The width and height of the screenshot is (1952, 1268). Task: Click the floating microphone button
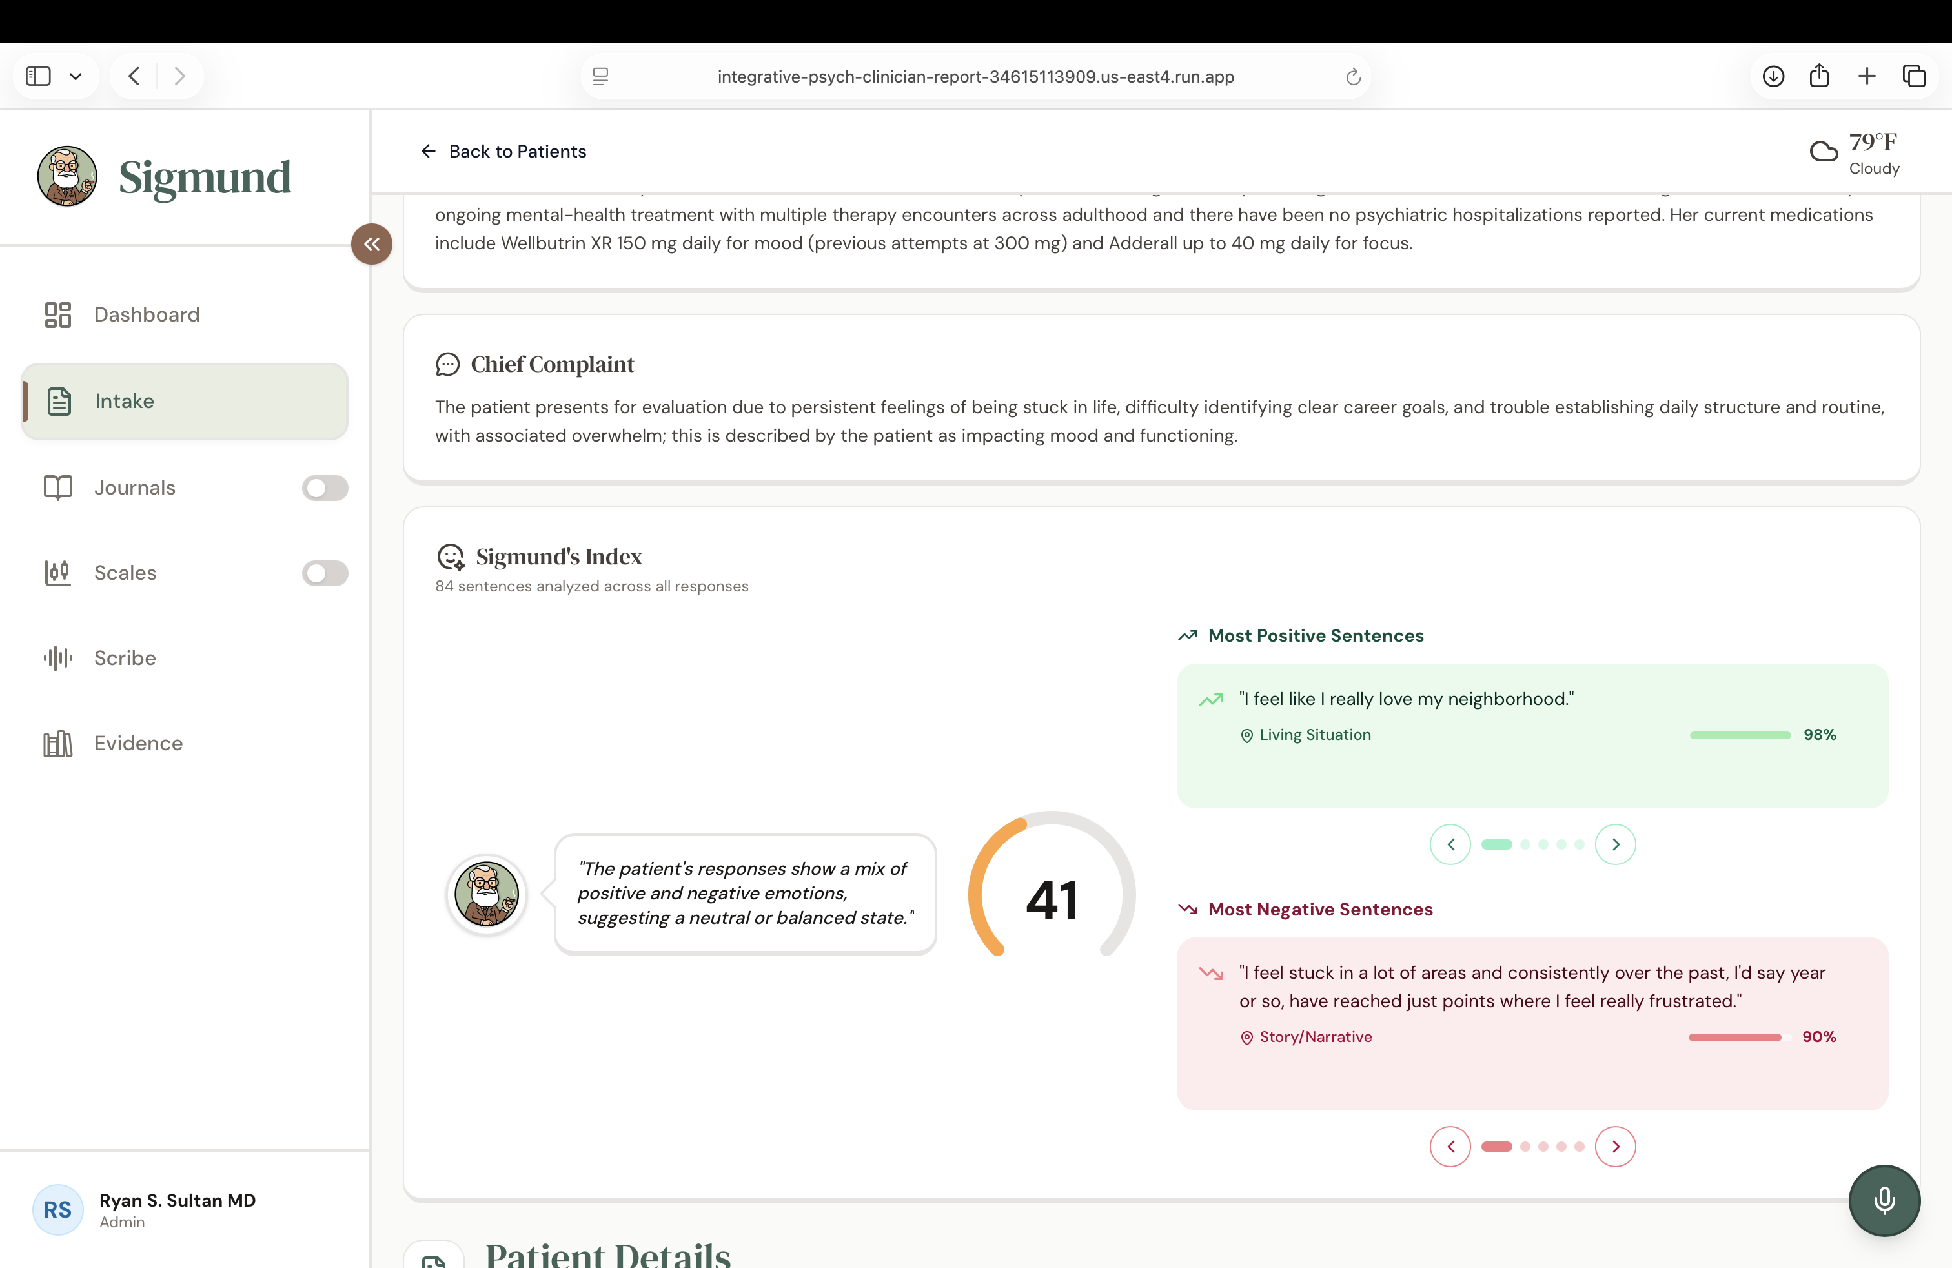pos(1884,1200)
